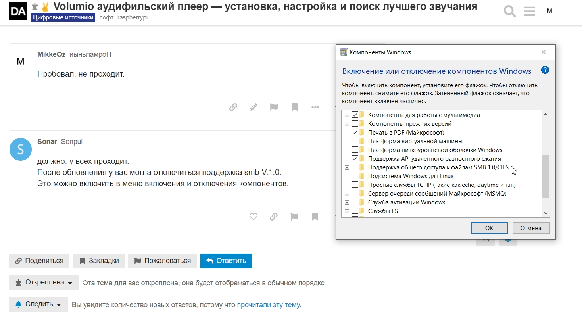Open MikkeOz username profile
Viewport: 582px width, 321px height.
[x=52, y=54]
